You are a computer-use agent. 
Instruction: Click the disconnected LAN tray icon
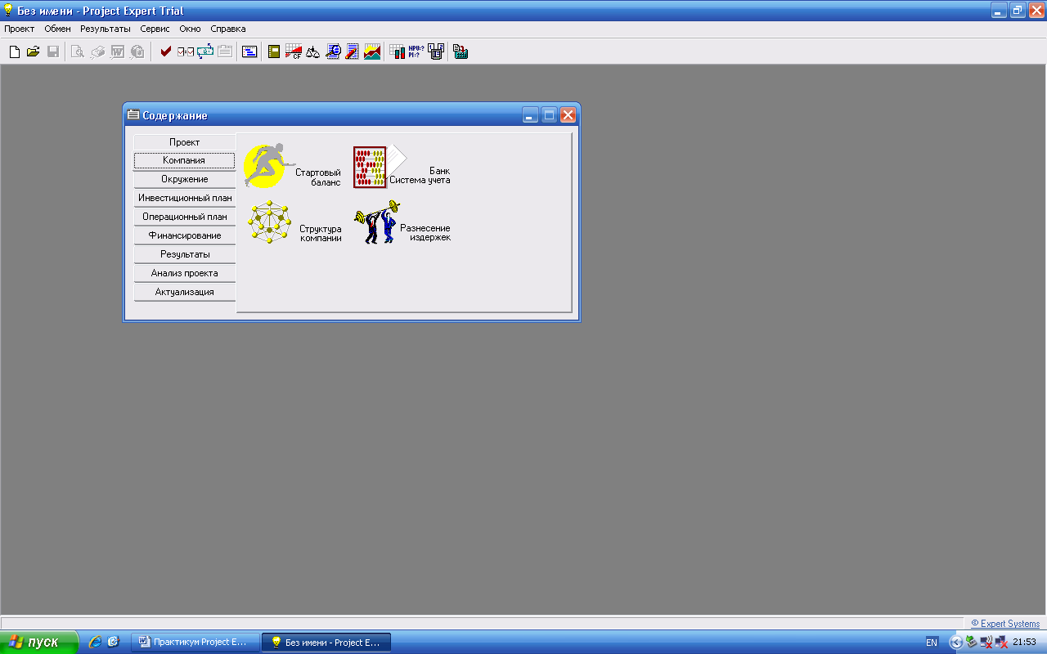(x=1001, y=643)
